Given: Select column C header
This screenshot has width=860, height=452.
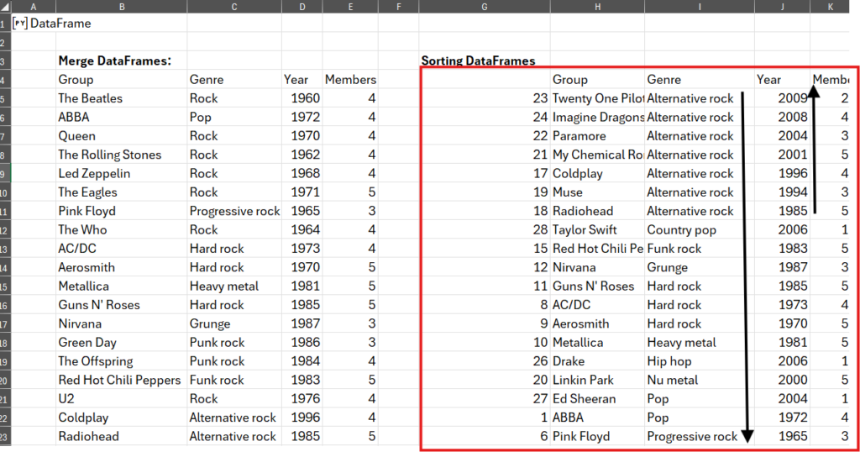Looking at the screenshot, I should click(x=234, y=7).
